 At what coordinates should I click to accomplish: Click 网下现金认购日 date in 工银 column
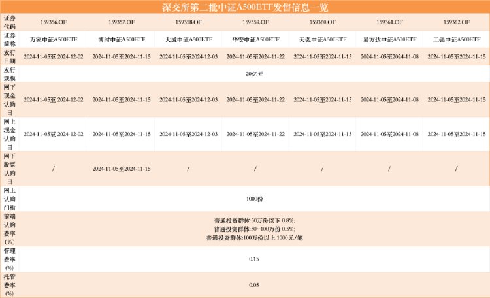click(457, 100)
